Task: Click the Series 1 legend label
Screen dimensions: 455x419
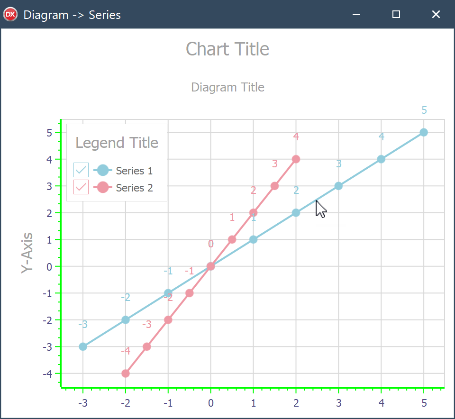Action: (x=134, y=171)
